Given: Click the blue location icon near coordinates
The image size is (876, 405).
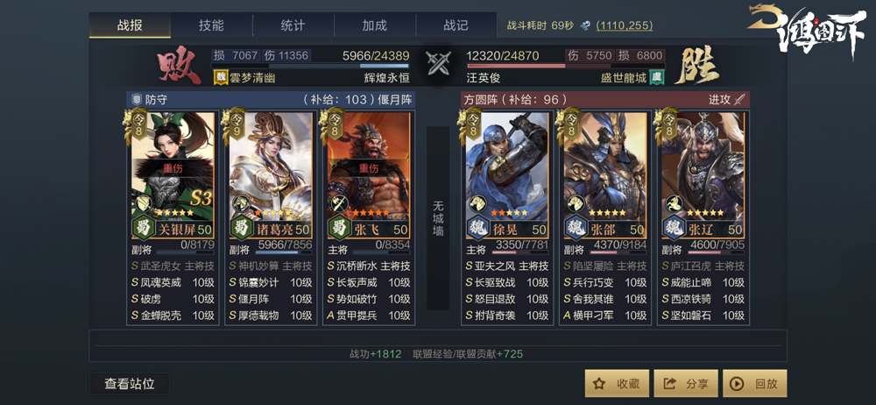Looking at the screenshot, I should (x=585, y=25).
